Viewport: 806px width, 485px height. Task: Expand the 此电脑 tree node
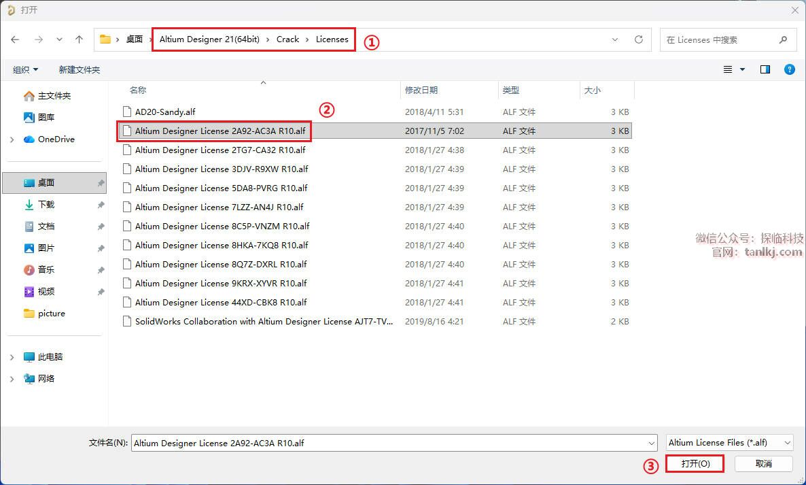click(x=12, y=357)
